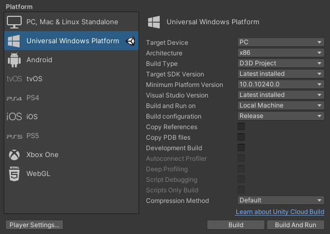Expand the Architecture dropdown
Image resolution: width=330 pixels, height=234 pixels.
click(x=280, y=53)
